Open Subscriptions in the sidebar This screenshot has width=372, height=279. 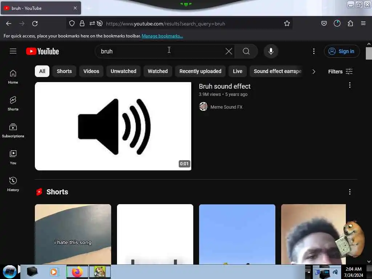tap(13, 130)
